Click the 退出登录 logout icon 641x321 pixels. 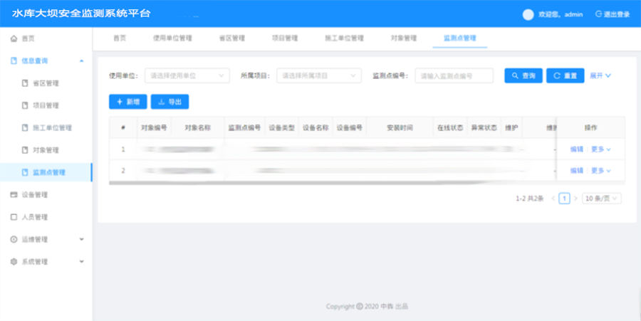599,14
